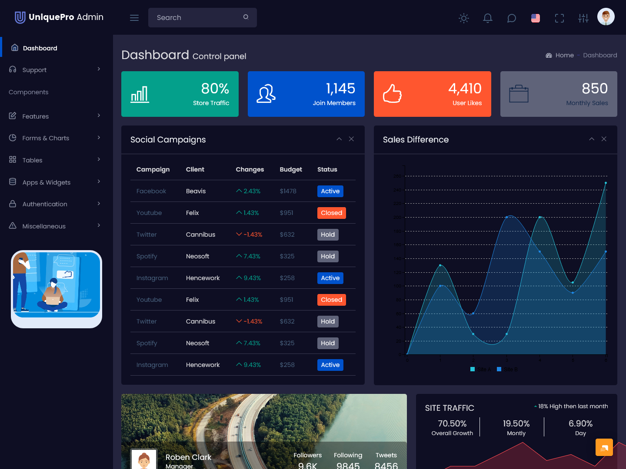The image size is (626, 469).
Task: Open the Dashboard breadcrumb link
Action: pyautogui.click(x=600, y=55)
